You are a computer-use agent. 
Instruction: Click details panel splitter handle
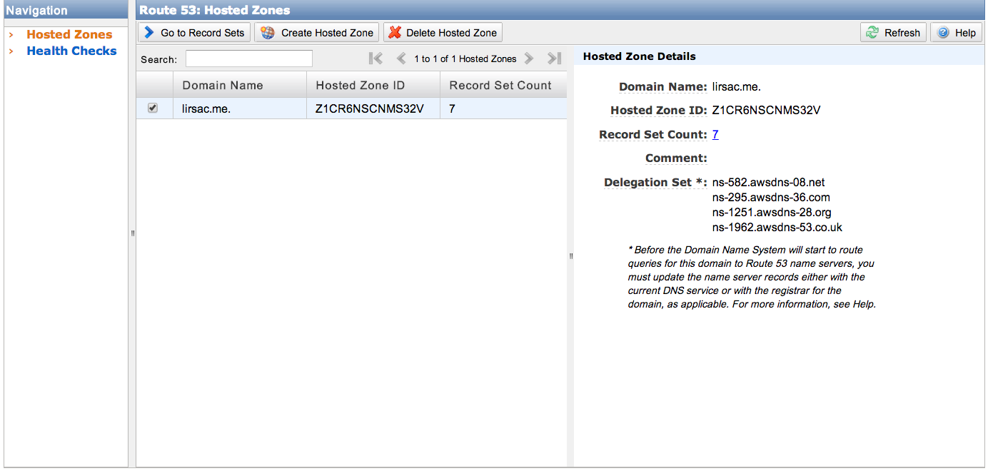570,256
